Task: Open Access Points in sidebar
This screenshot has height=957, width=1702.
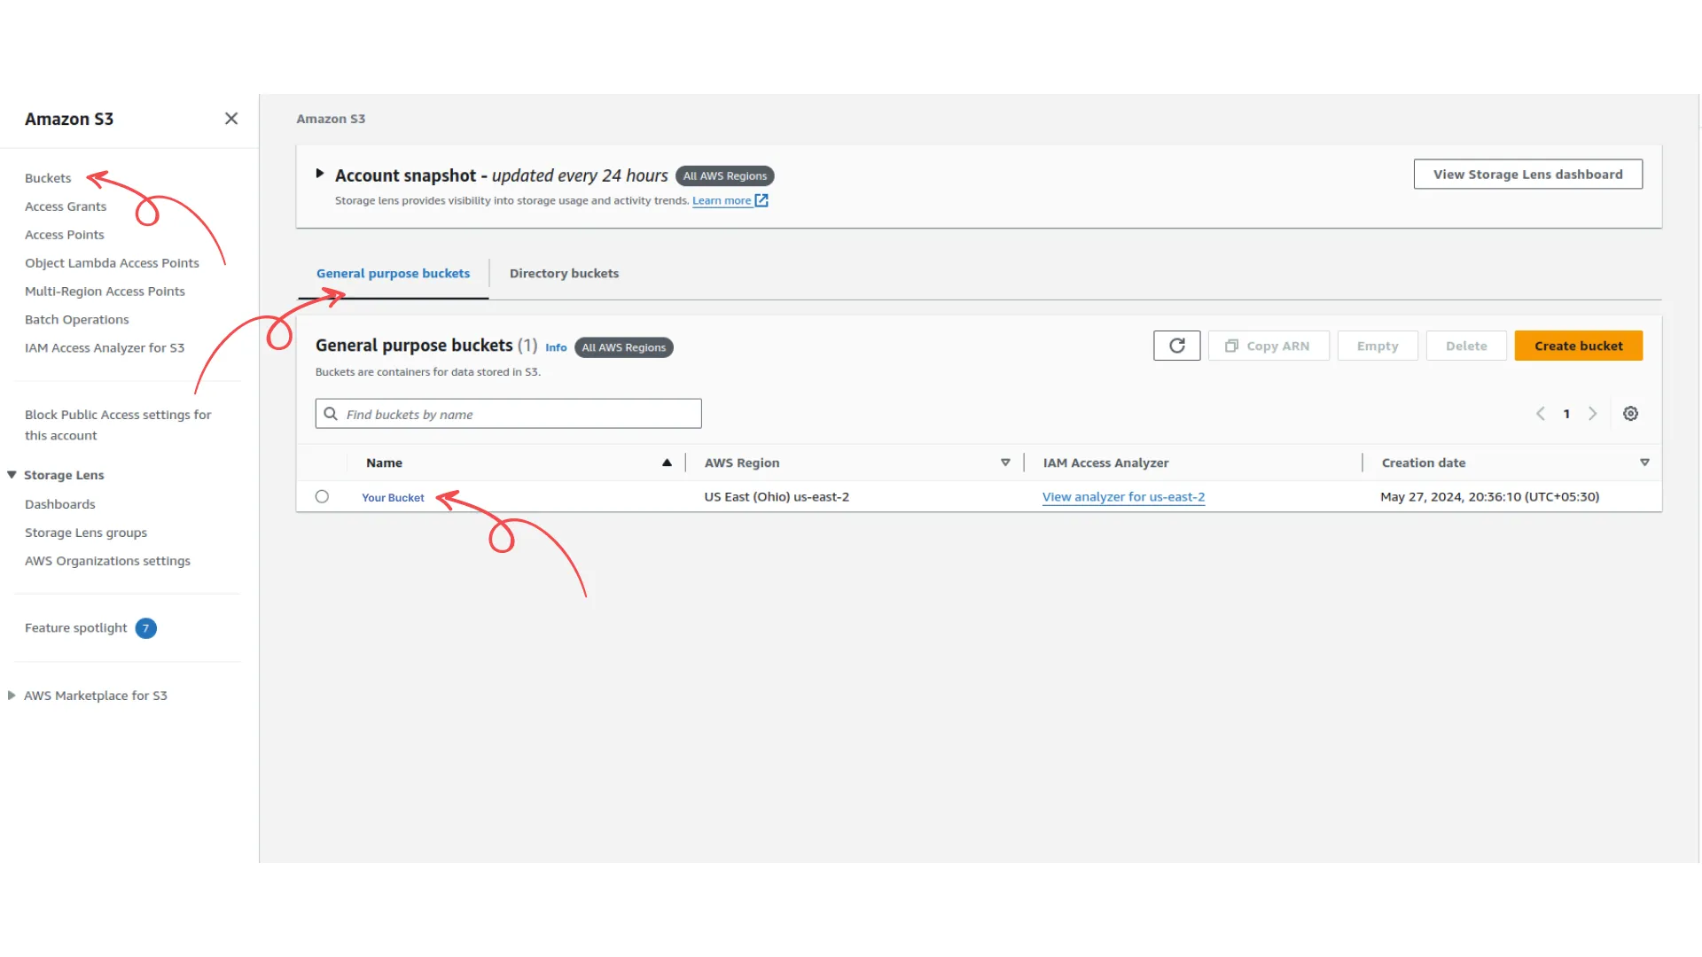Action: (65, 235)
